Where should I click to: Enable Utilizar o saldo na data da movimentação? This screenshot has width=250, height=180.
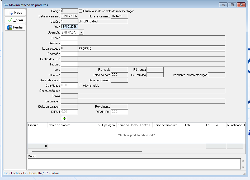[81, 11]
